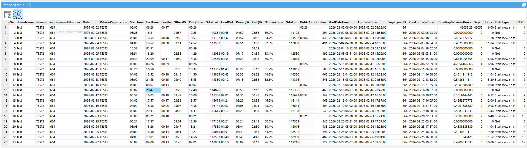
Task: Select the StartTime column header
Action: tap(137, 22)
